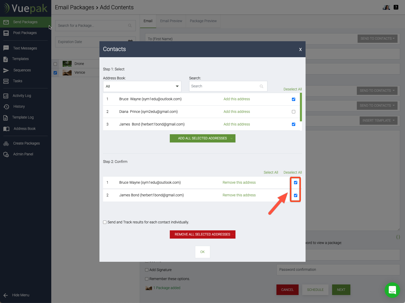
Task: Open the Insert Template dropdown
Action: [378, 121]
